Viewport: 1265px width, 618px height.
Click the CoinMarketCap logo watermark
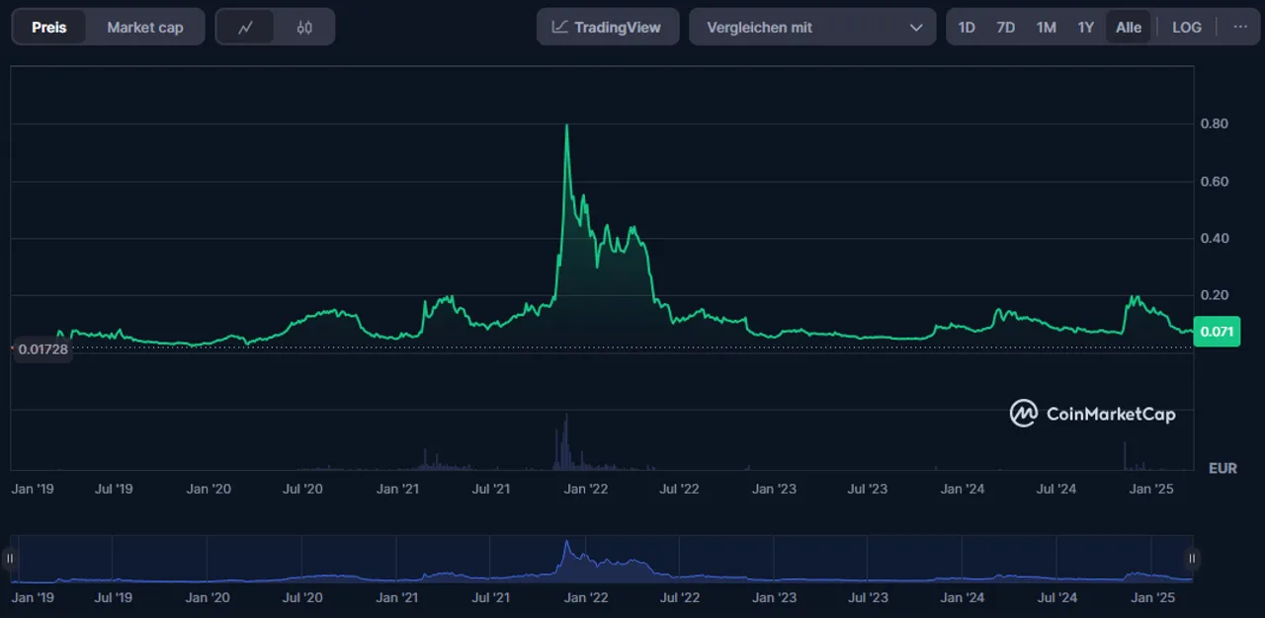pos(1092,414)
